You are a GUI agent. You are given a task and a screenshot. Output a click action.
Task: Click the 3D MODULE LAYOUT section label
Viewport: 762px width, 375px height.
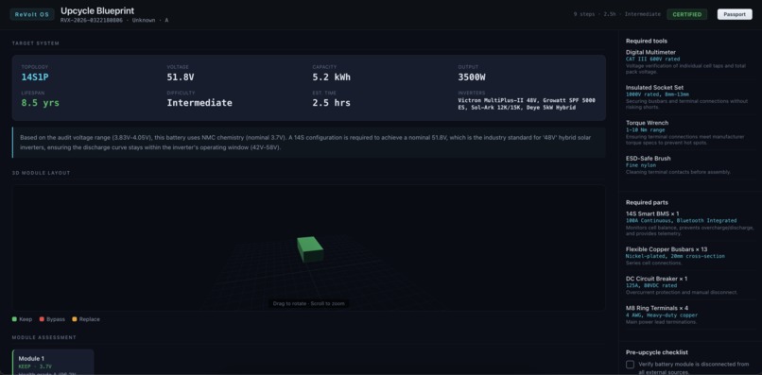coord(42,173)
